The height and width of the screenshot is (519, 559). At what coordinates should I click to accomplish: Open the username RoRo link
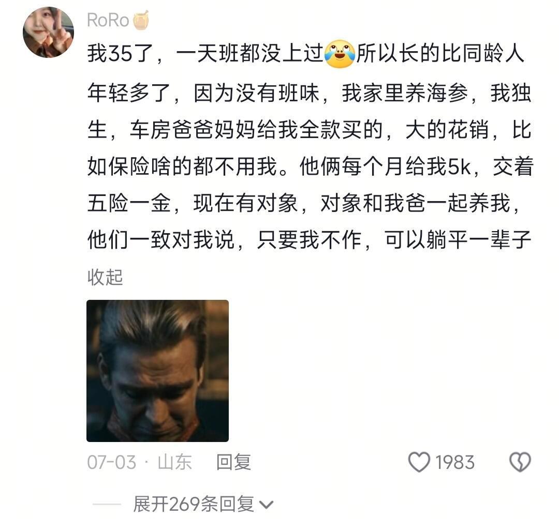(x=108, y=20)
